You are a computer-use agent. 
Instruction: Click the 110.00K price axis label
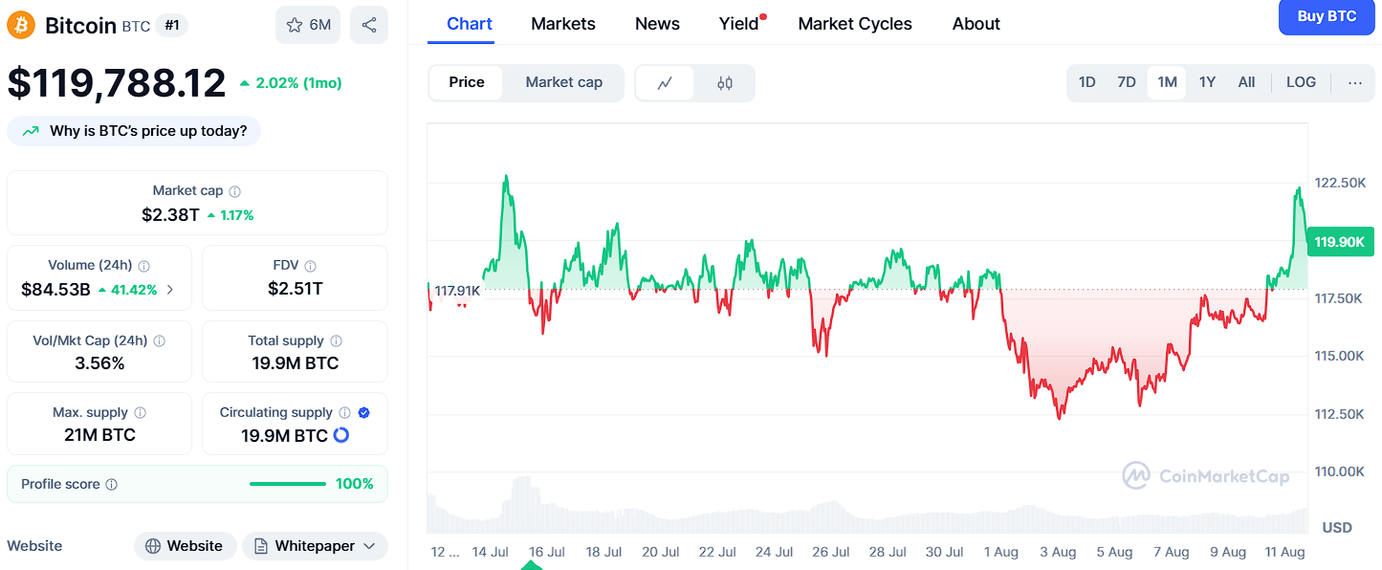coord(1340,471)
